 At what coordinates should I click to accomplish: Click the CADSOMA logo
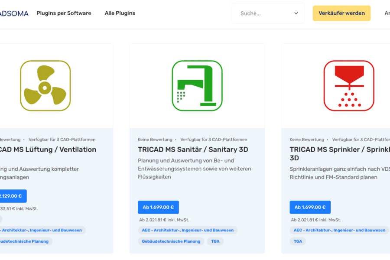[14, 13]
